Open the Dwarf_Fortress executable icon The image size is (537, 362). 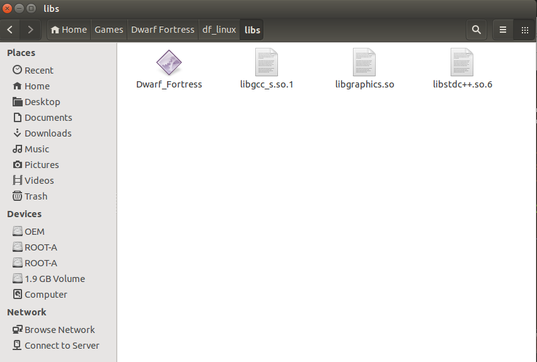point(169,62)
